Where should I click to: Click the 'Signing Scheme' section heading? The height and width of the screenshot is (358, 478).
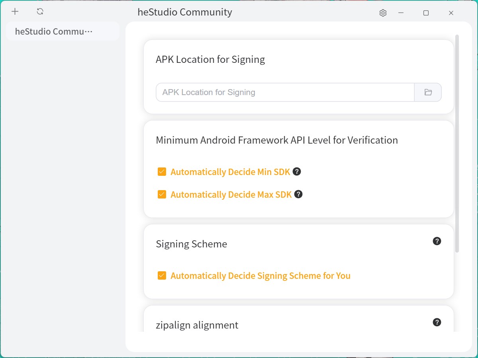192,244
